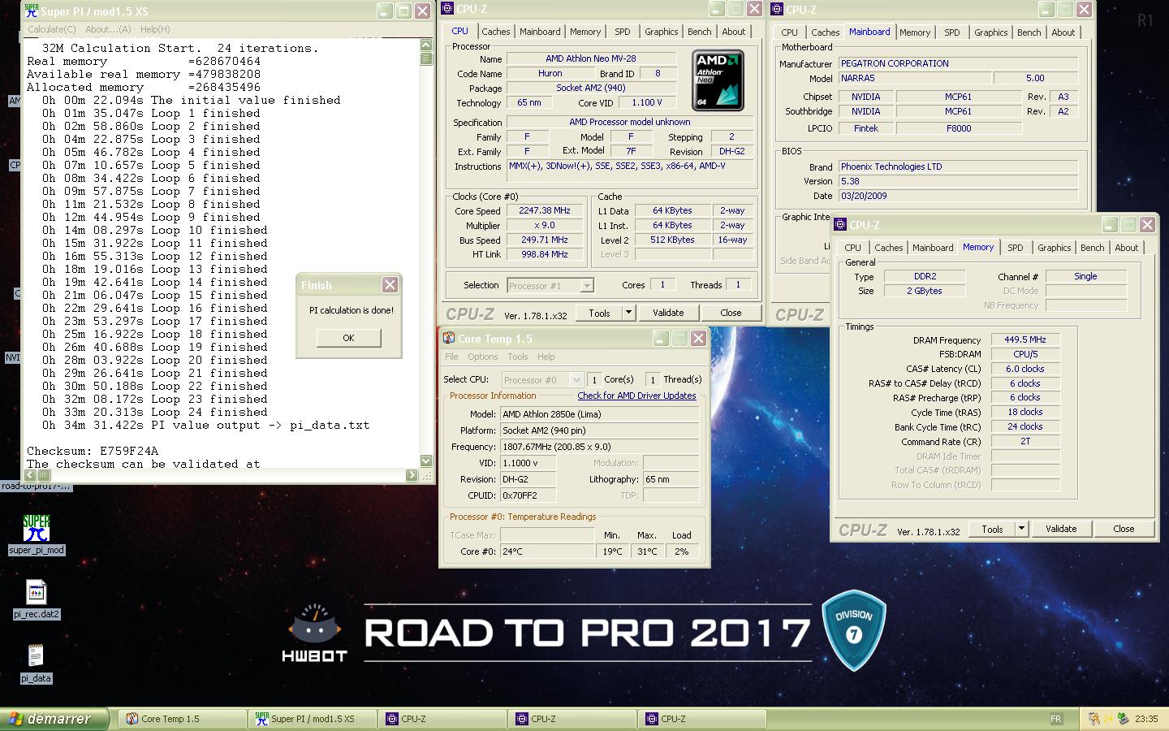Open the SPD tab in Memory CPU-Z window
Image resolution: width=1169 pixels, height=731 pixels.
[x=1015, y=248]
